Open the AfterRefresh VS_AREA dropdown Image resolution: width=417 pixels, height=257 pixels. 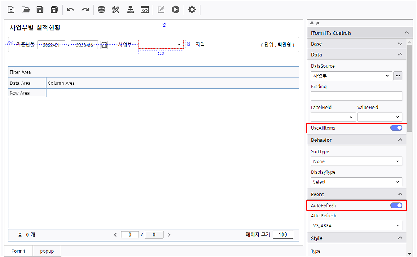356,225
